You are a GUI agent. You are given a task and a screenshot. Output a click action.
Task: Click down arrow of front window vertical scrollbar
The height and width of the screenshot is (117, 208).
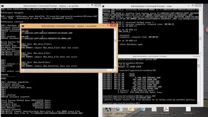(x=115, y=67)
